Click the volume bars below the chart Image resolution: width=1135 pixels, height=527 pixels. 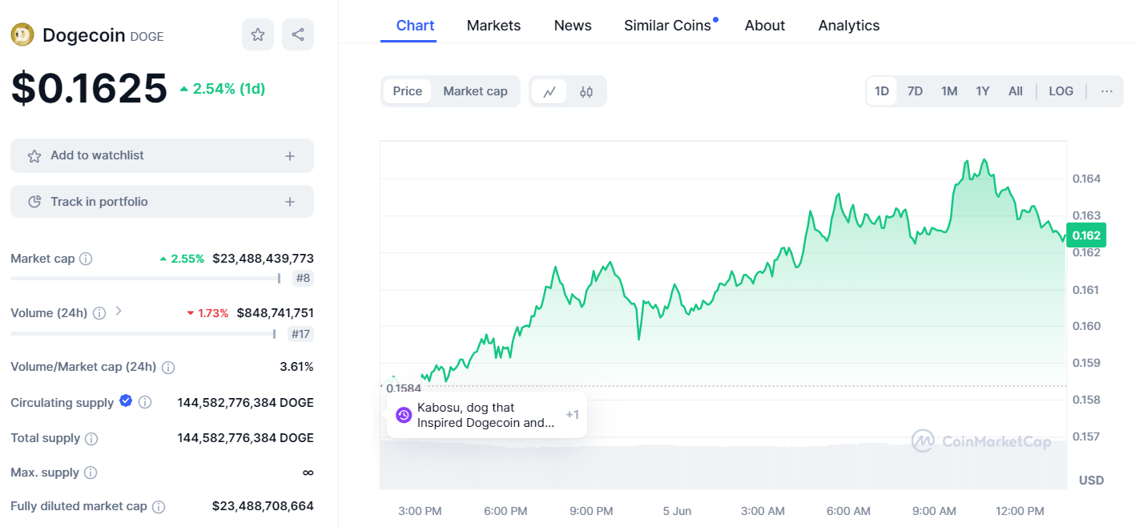click(x=723, y=465)
